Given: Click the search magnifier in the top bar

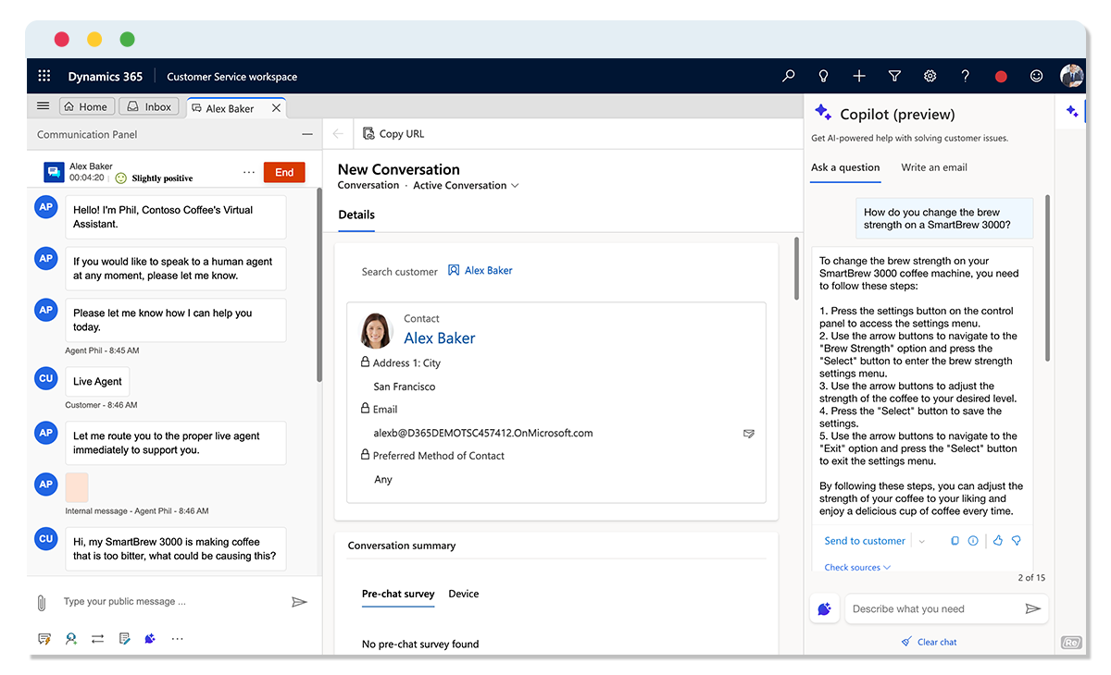Looking at the screenshot, I should tap(789, 77).
